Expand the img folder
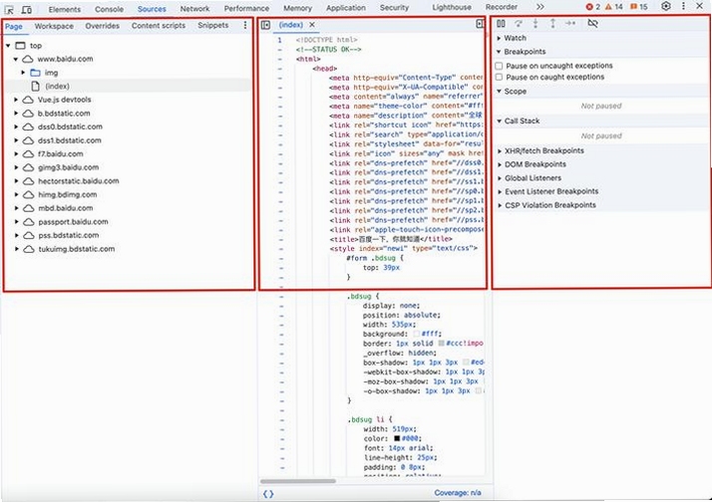The width and height of the screenshot is (712, 502). tap(23, 73)
